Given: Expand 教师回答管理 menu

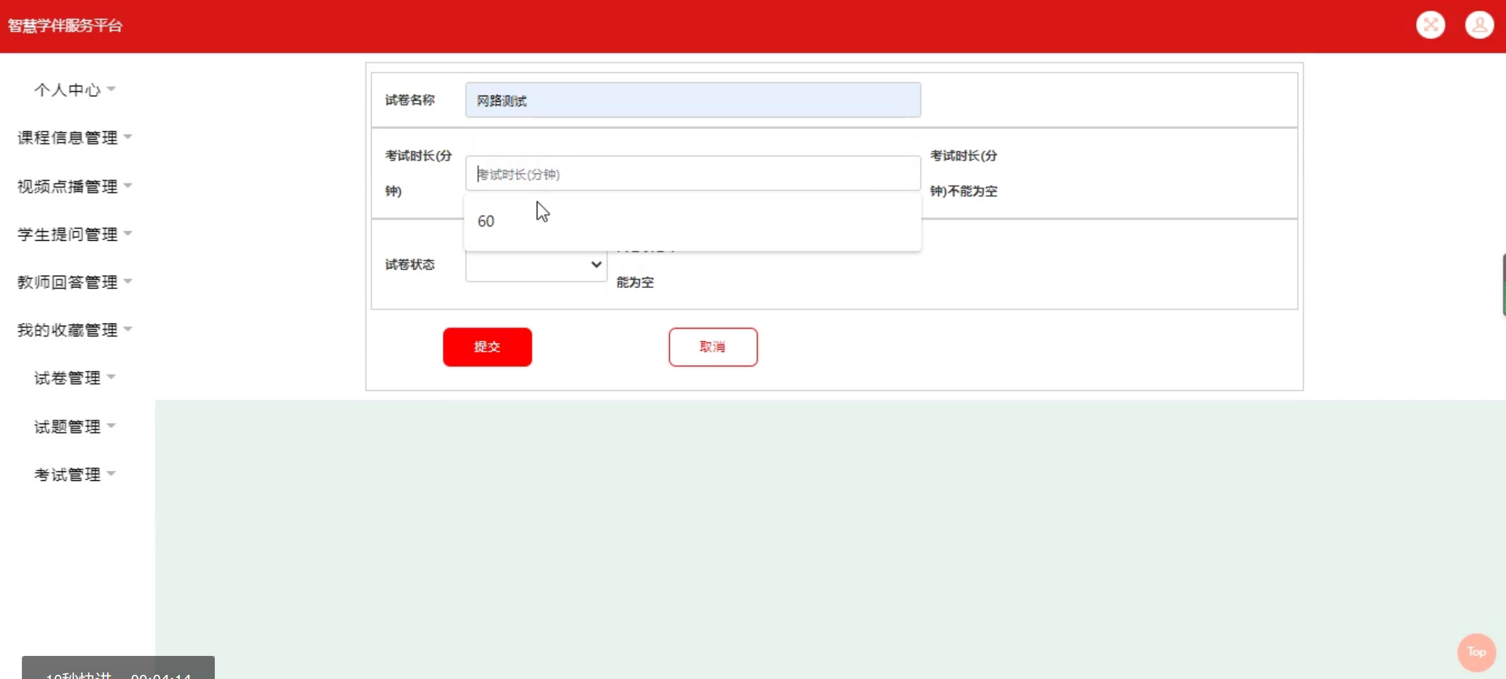Looking at the screenshot, I should click(67, 282).
